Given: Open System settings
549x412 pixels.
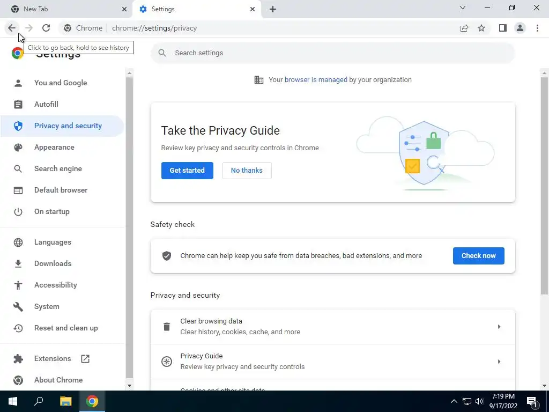Looking at the screenshot, I should coord(62,306).
